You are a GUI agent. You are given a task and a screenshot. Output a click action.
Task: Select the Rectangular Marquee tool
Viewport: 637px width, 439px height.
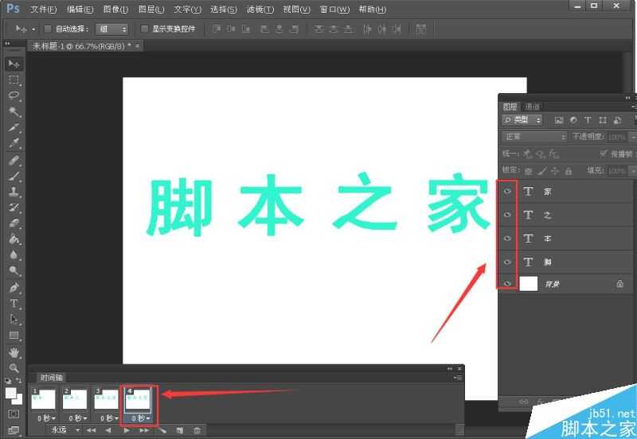(14, 80)
